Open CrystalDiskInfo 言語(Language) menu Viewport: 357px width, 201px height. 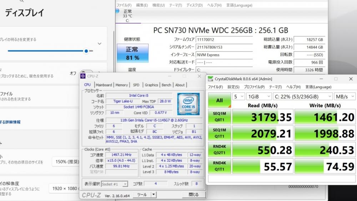(x=239, y=5)
